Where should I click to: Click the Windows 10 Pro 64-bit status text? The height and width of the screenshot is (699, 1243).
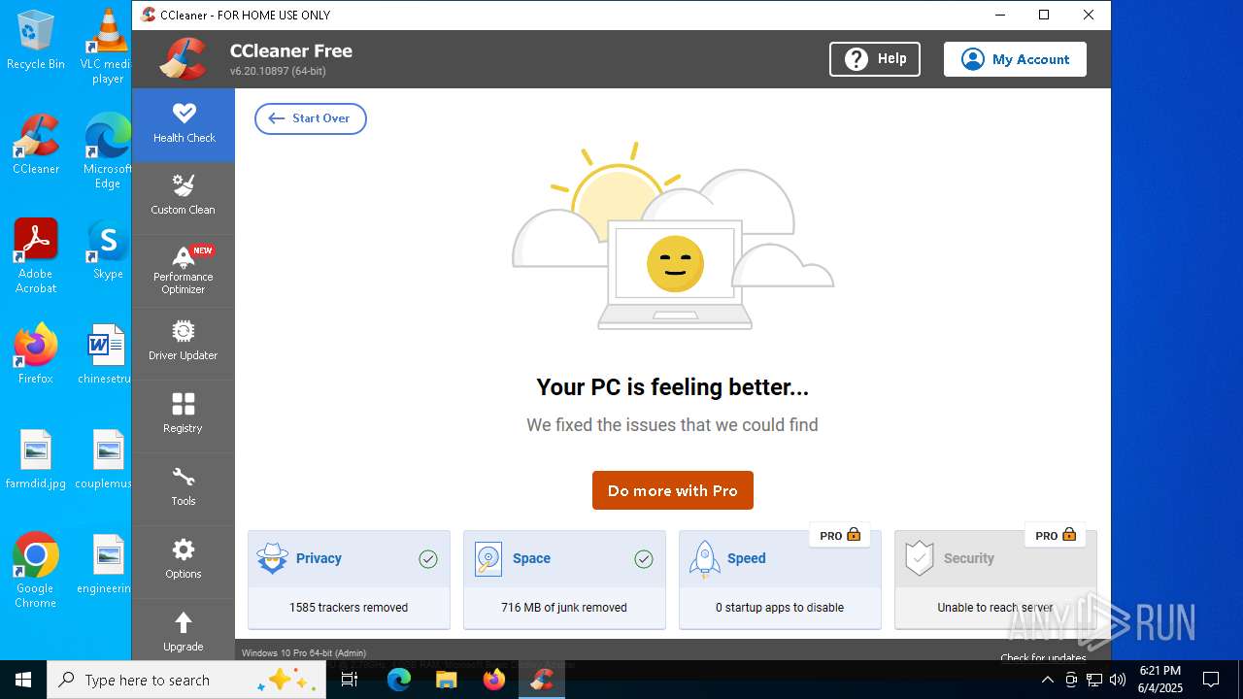[x=304, y=653]
